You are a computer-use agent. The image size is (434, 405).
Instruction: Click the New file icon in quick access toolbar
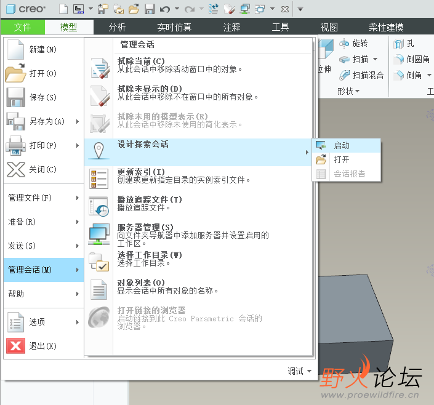63,9
